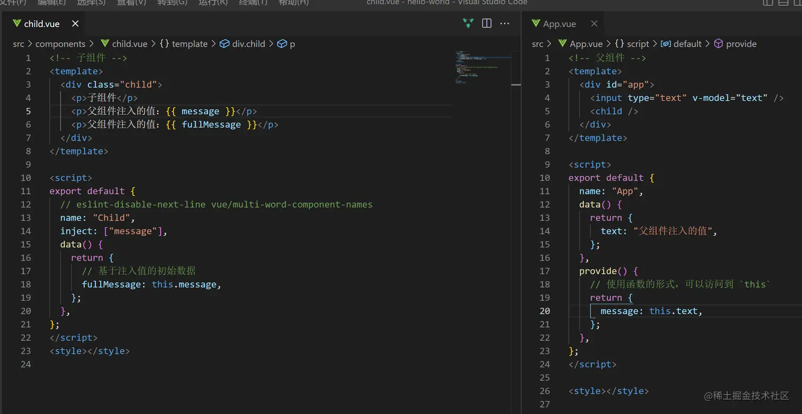Click the "<child />" tag in App.vue
This screenshot has height=414, width=802.
[614, 111]
